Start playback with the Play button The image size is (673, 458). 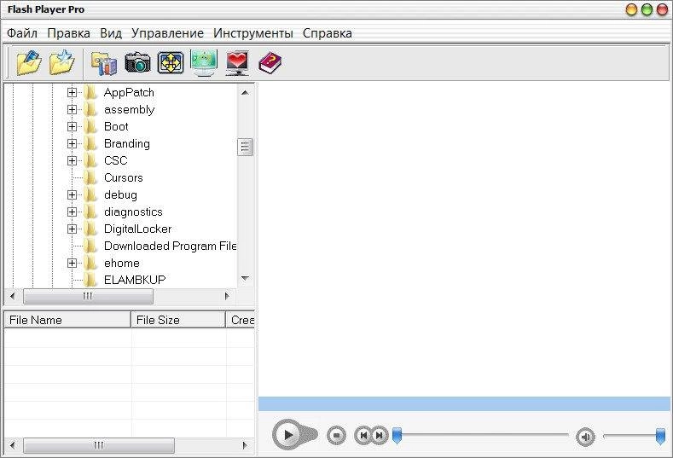[288, 435]
